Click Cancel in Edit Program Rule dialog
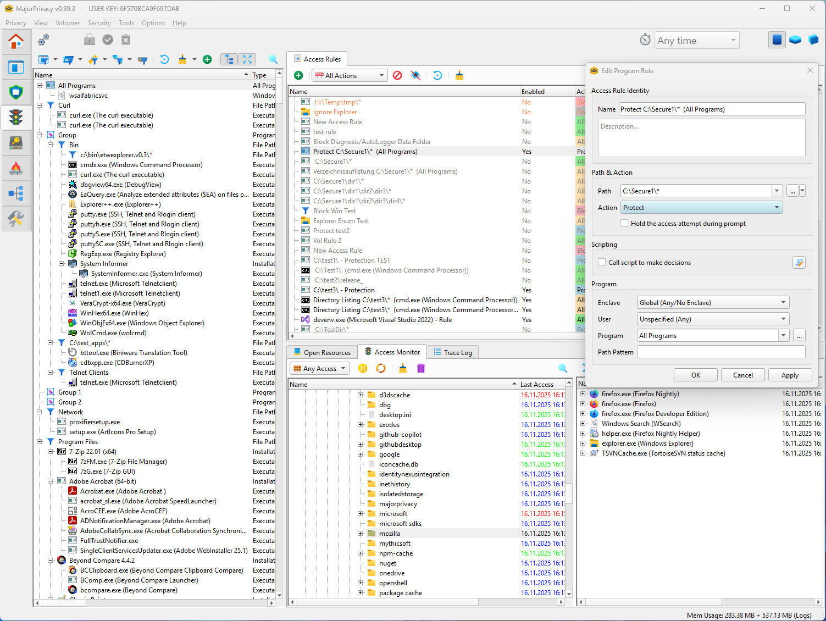The height and width of the screenshot is (621, 826). [x=742, y=375]
